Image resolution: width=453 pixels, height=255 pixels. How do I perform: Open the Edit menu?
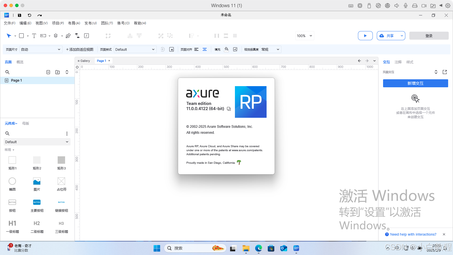point(25,23)
